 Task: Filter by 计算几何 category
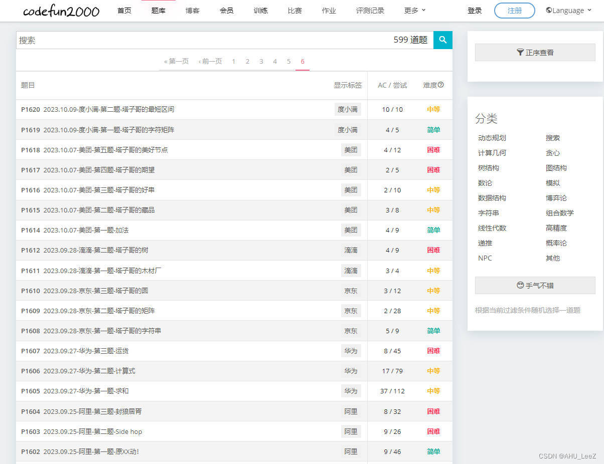coord(492,153)
